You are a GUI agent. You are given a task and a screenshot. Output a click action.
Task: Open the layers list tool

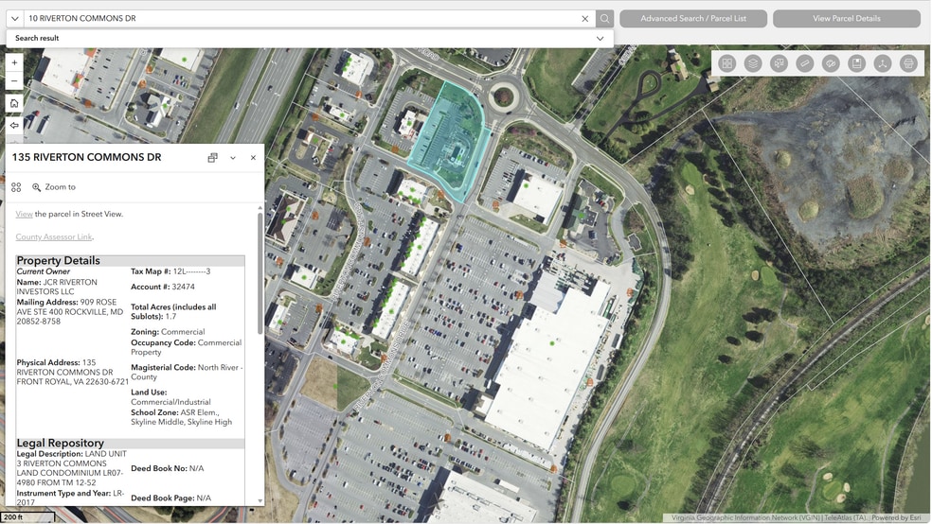[753, 63]
